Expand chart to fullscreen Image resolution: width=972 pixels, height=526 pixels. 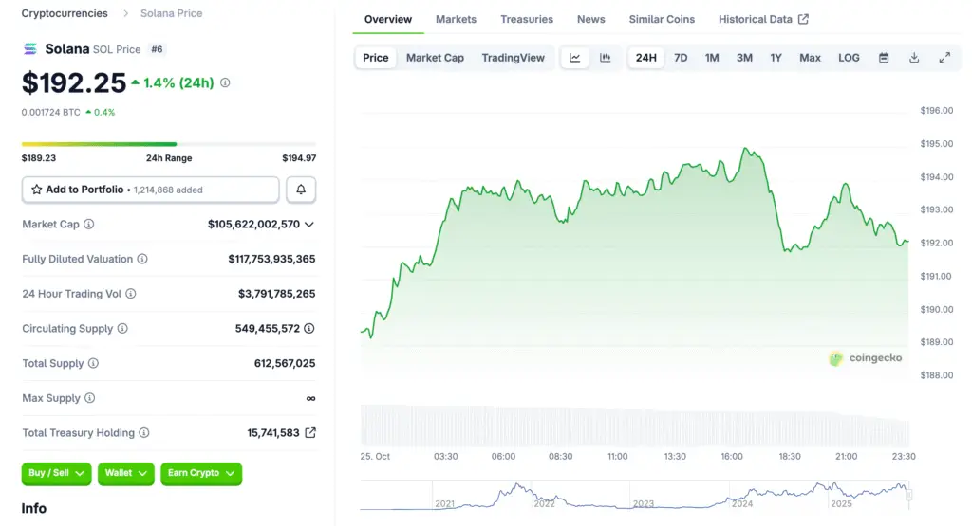click(x=944, y=58)
